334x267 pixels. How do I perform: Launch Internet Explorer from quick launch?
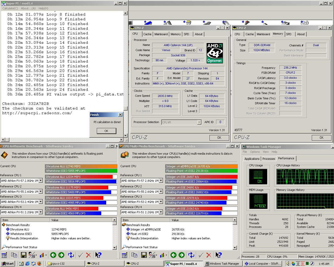coord(27,264)
